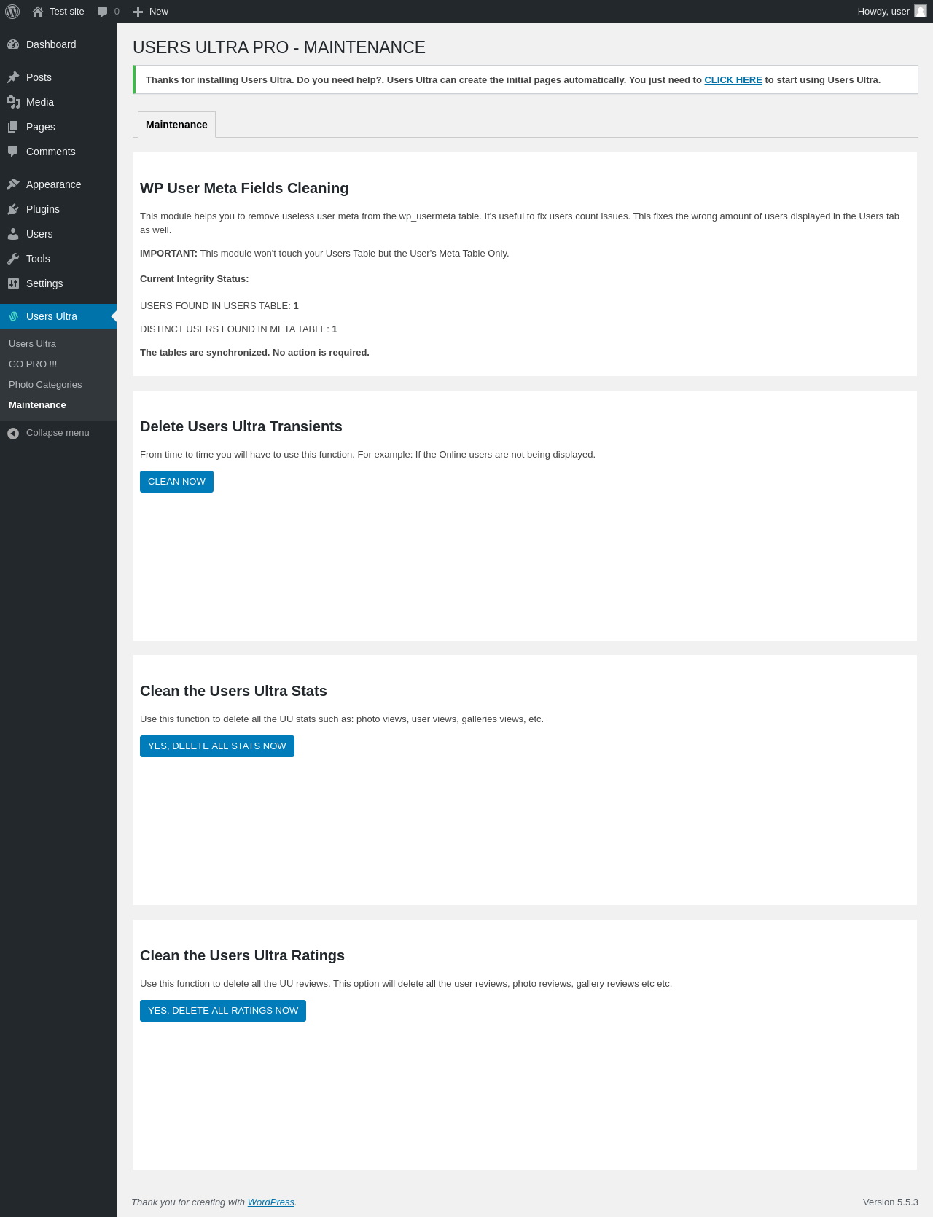Click the Settings sliders icon
The width and height of the screenshot is (933, 1217).
click(13, 283)
